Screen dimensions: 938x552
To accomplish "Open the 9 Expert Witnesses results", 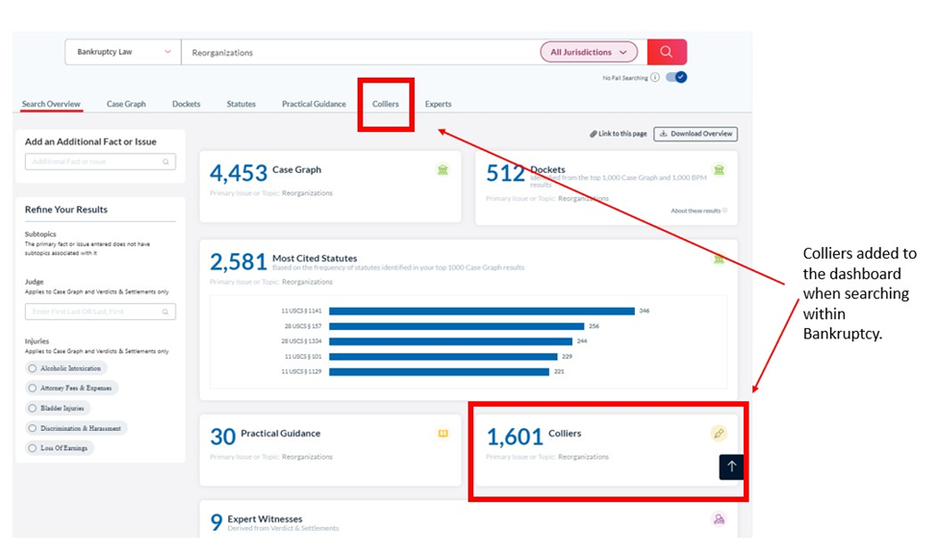I will click(216, 523).
